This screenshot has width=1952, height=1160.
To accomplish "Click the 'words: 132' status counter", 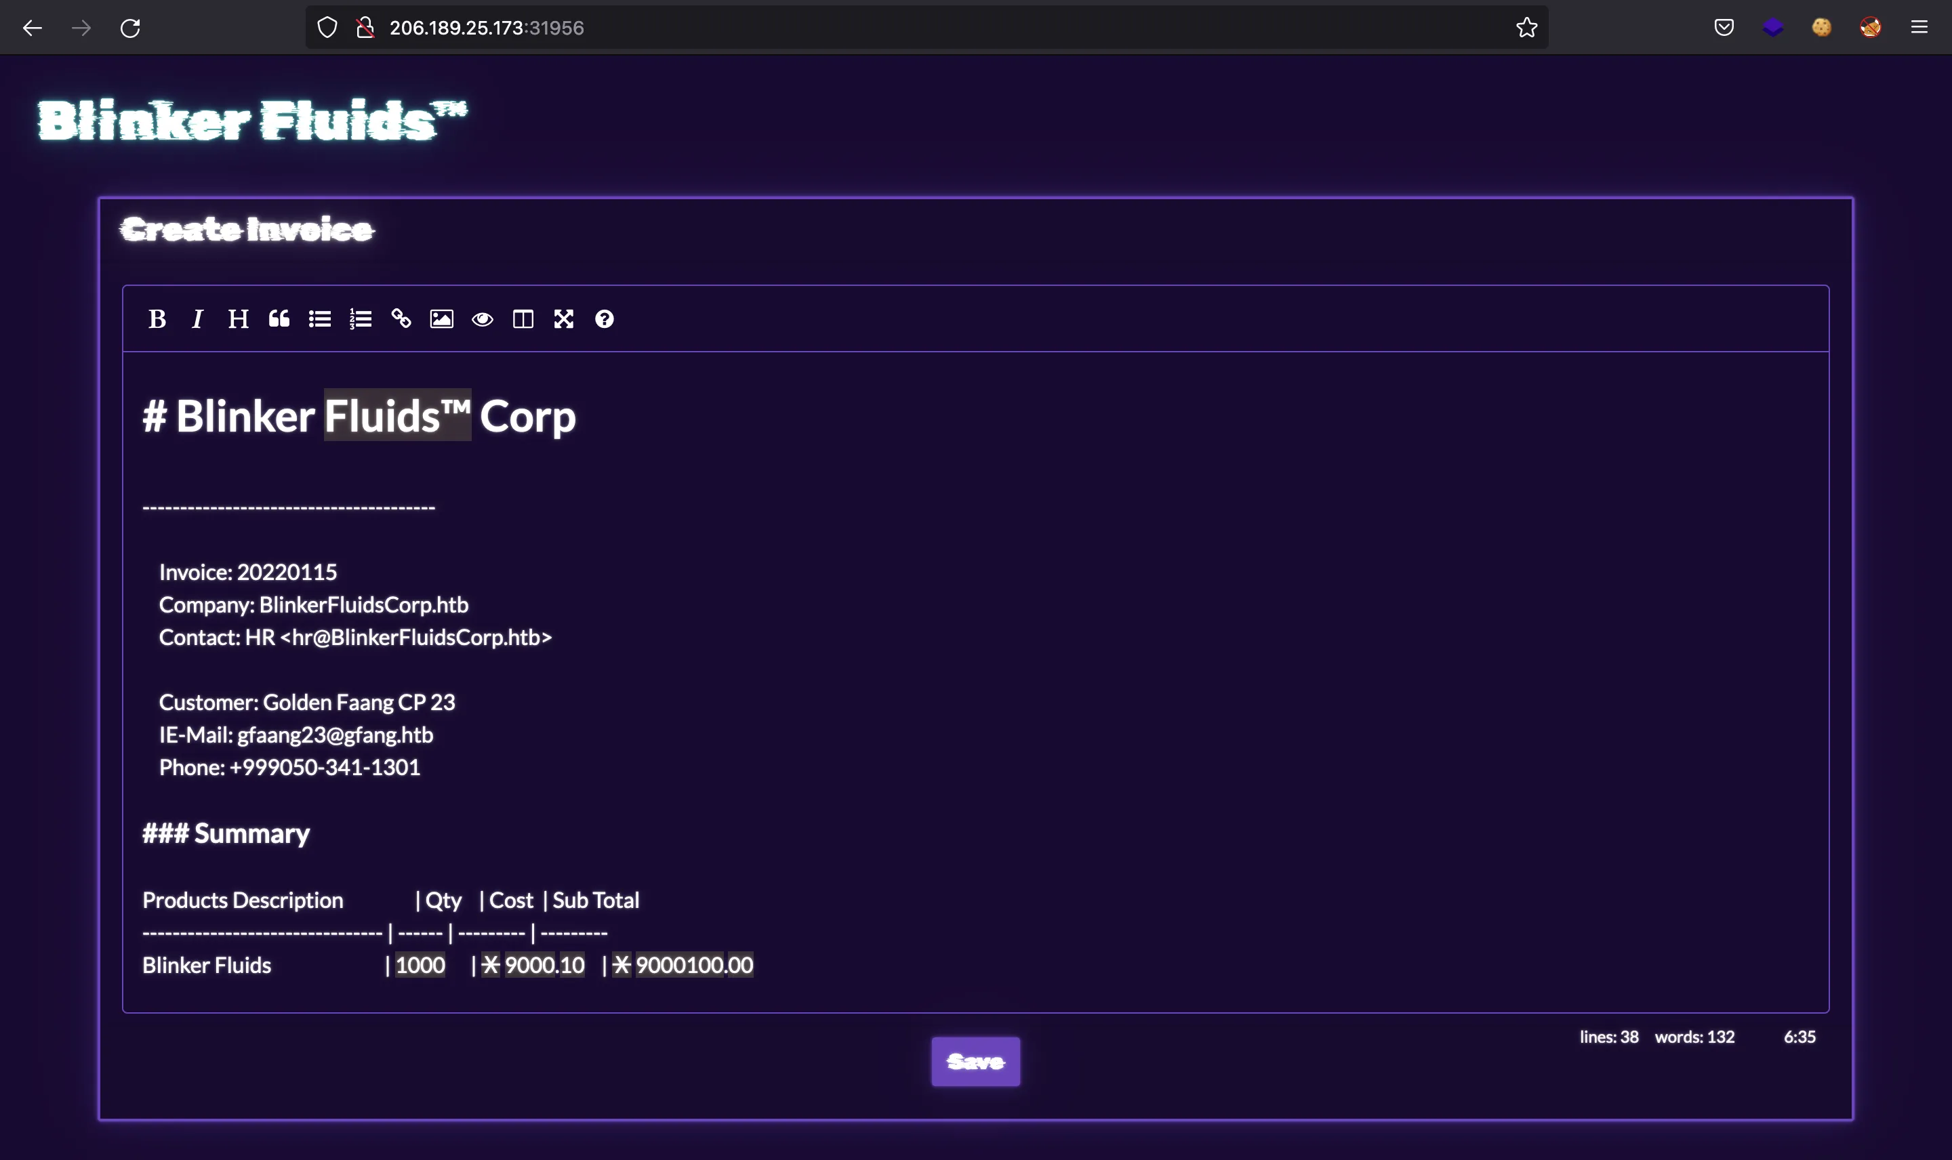I will click(1694, 1037).
